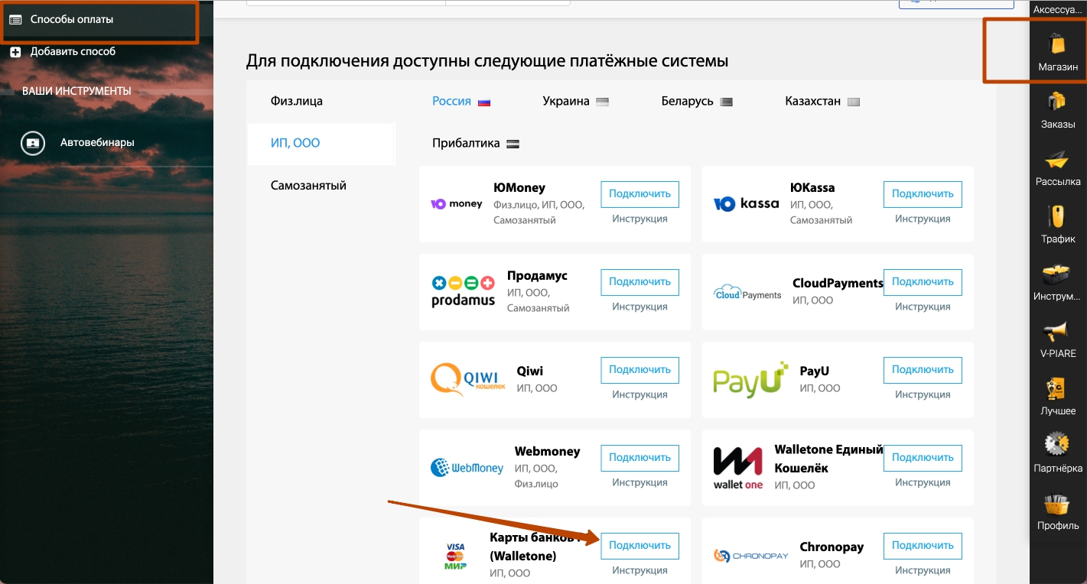Click the ЮKassa logo

pos(746,204)
